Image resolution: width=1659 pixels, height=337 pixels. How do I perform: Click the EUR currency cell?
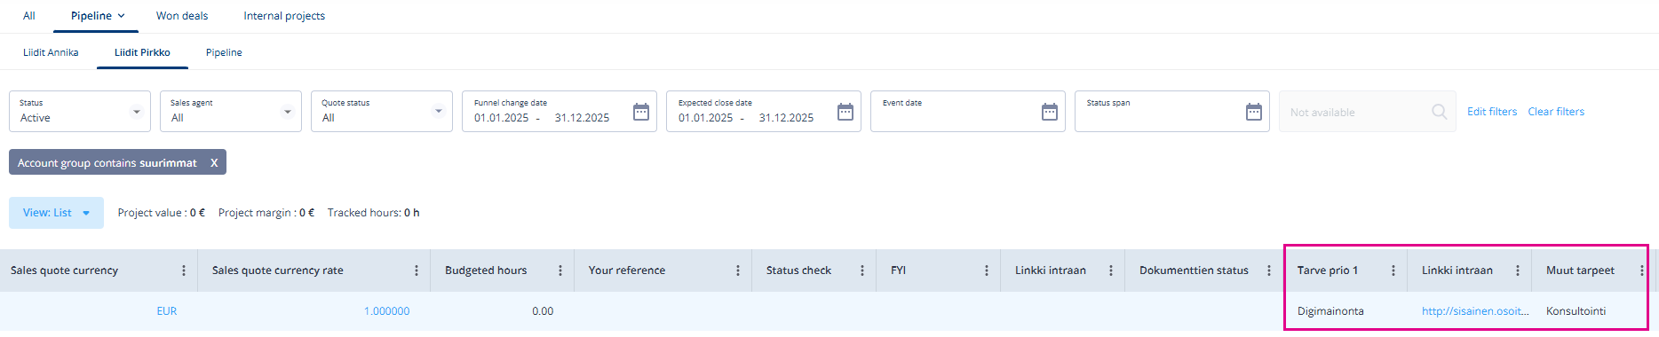click(167, 311)
